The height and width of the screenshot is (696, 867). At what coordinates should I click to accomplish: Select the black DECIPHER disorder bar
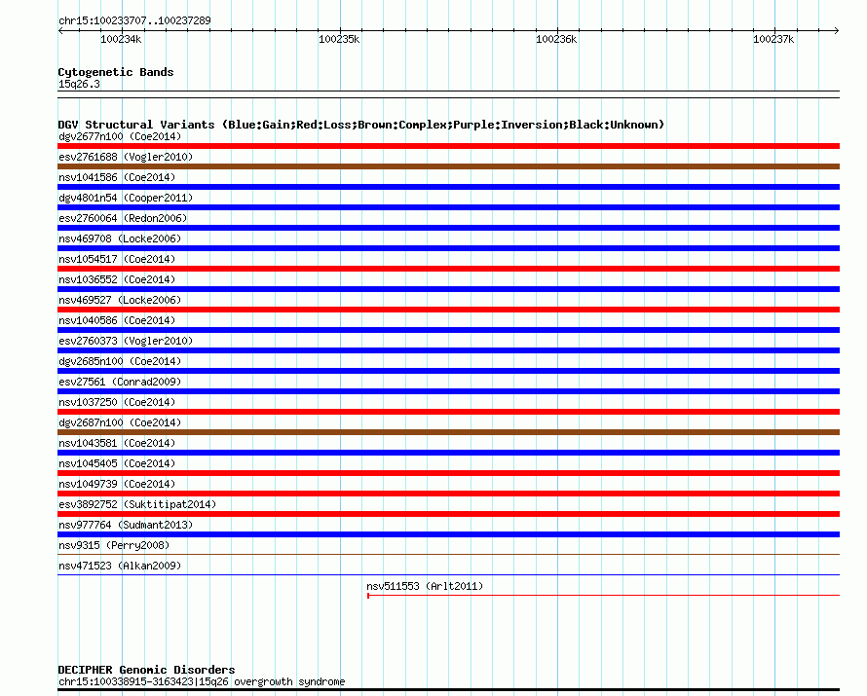point(448,689)
